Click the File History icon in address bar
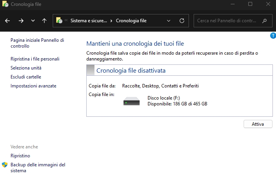This screenshot has width=276, height=180. pyautogui.click(x=59, y=20)
